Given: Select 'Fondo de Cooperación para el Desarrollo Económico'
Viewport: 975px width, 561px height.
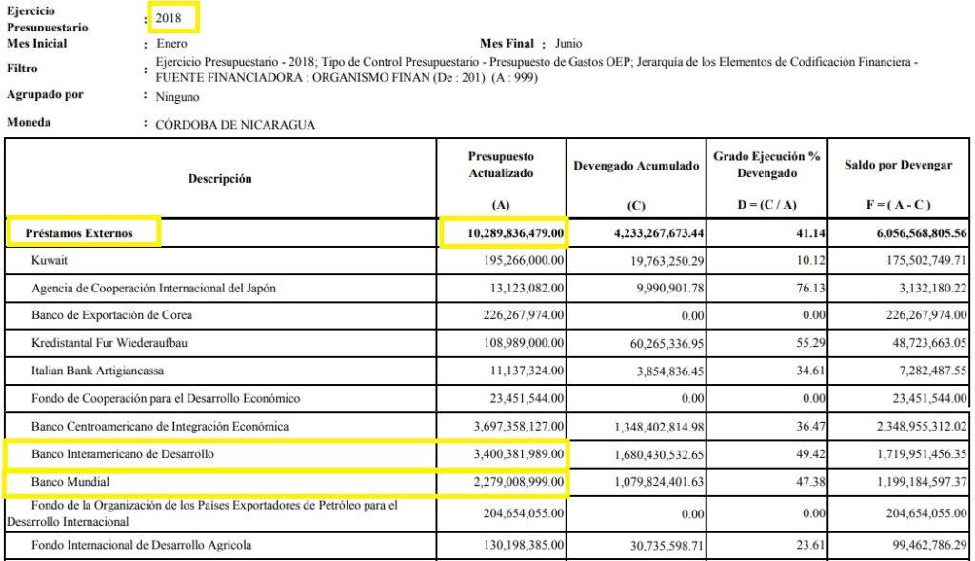Looking at the screenshot, I should coord(166,398).
